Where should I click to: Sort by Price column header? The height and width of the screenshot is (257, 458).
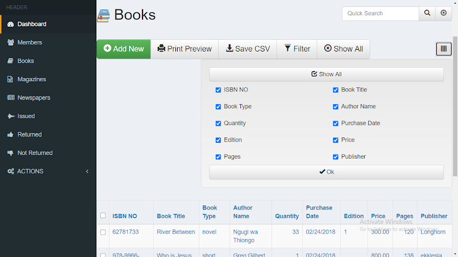(378, 216)
